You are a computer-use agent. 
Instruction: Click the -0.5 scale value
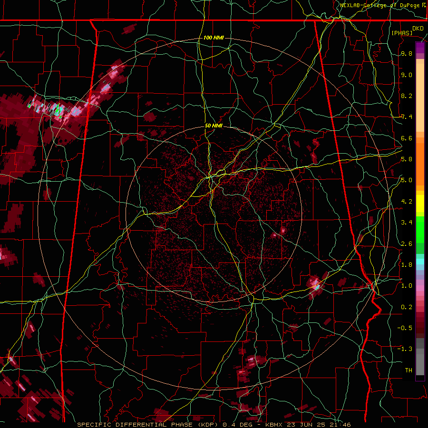coord(405,328)
